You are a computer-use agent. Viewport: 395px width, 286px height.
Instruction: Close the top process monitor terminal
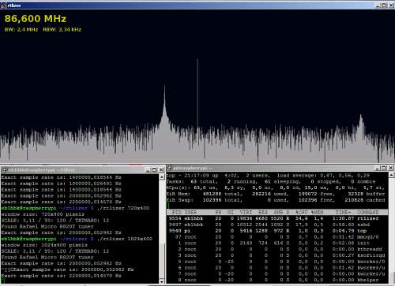pyautogui.click(x=391, y=168)
